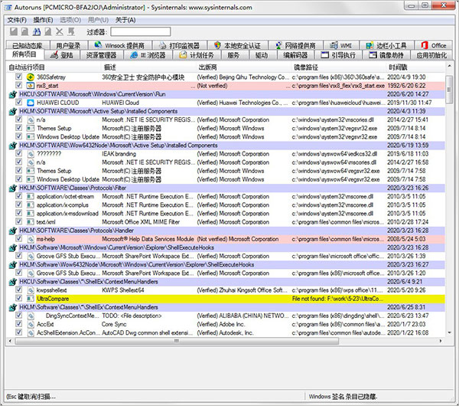The image size is (459, 406).
Task: Click the horizontal scrollbar right arrow
Action: tap(441, 341)
